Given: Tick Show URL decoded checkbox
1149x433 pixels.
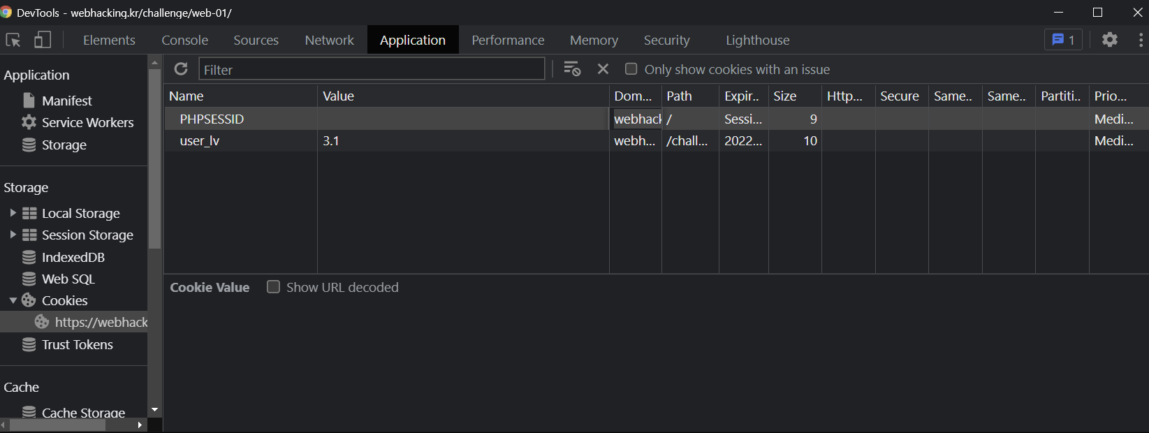Looking at the screenshot, I should click(273, 286).
